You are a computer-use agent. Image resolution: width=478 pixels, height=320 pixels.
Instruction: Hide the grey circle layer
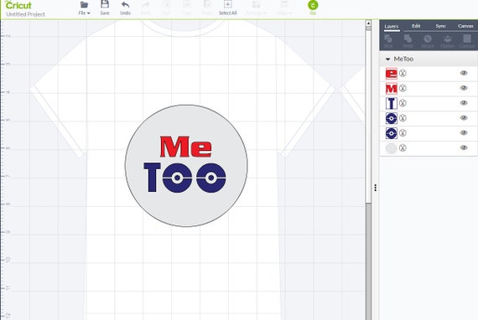(464, 147)
